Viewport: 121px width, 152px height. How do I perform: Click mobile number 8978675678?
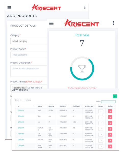63,140
